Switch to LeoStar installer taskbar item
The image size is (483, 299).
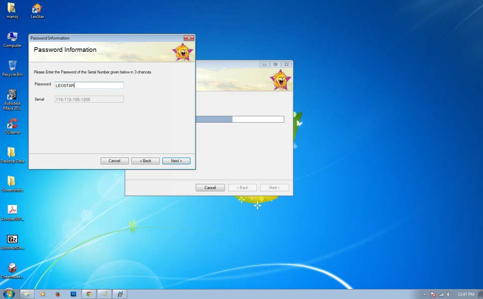(105, 294)
